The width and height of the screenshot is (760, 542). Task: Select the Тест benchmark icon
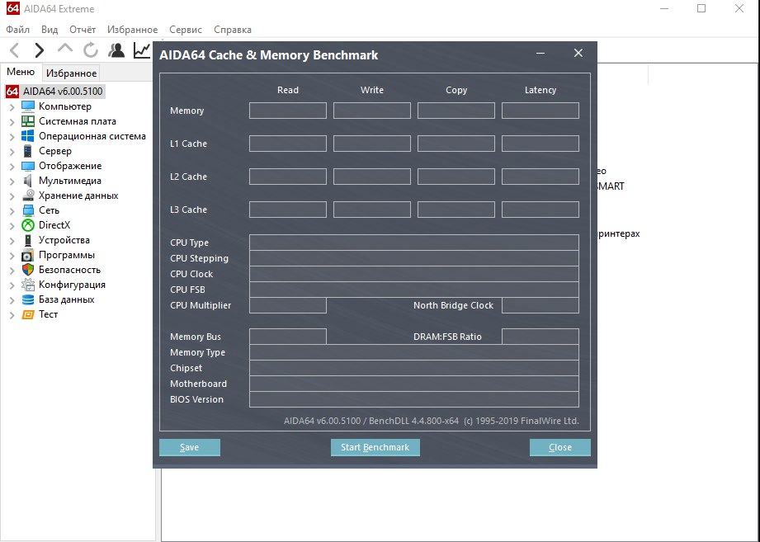pyautogui.click(x=28, y=314)
